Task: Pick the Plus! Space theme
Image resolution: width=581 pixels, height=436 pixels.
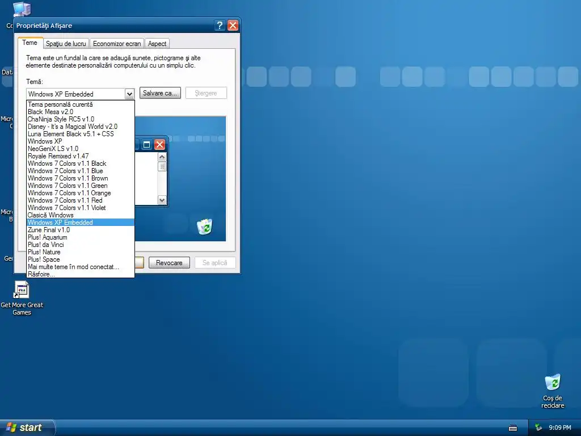Action: pyautogui.click(x=81, y=259)
